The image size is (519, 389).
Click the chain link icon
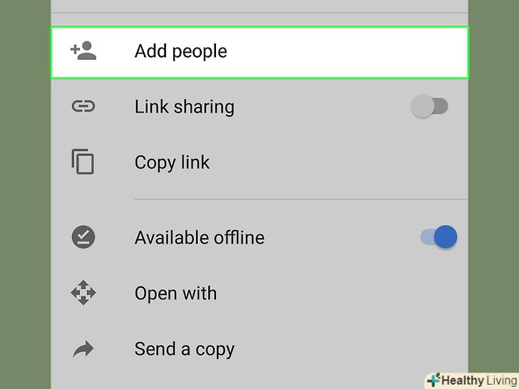click(x=83, y=106)
